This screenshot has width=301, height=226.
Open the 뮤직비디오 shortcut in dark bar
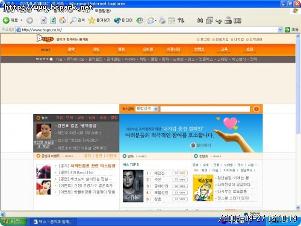(x=75, y=59)
